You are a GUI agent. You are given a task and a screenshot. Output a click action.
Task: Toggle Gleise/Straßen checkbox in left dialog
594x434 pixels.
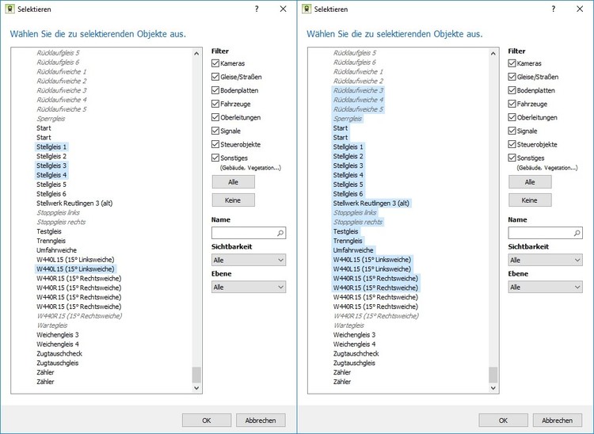click(215, 77)
